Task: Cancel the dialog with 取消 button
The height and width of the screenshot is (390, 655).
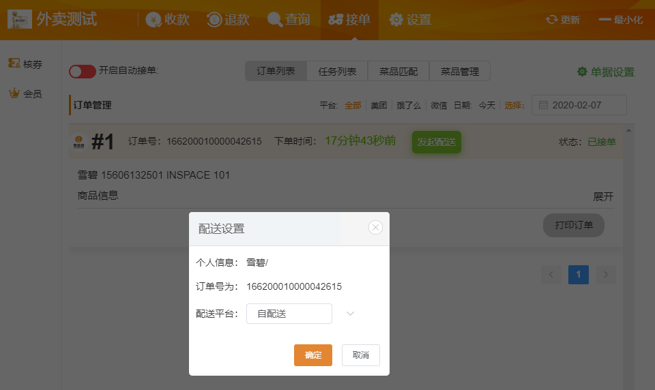Action: [x=360, y=355]
